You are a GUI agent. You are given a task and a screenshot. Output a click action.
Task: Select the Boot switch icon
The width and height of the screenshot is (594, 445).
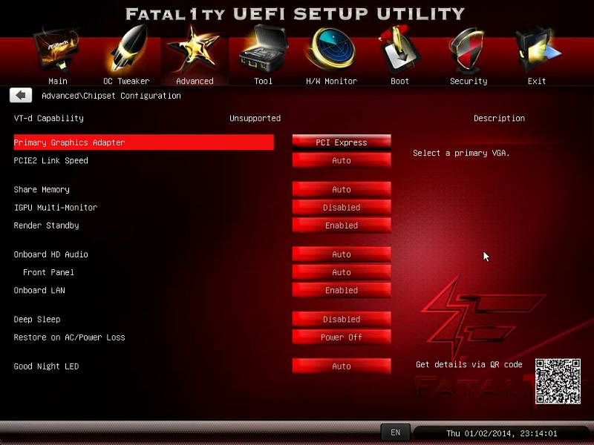(399, 50)
